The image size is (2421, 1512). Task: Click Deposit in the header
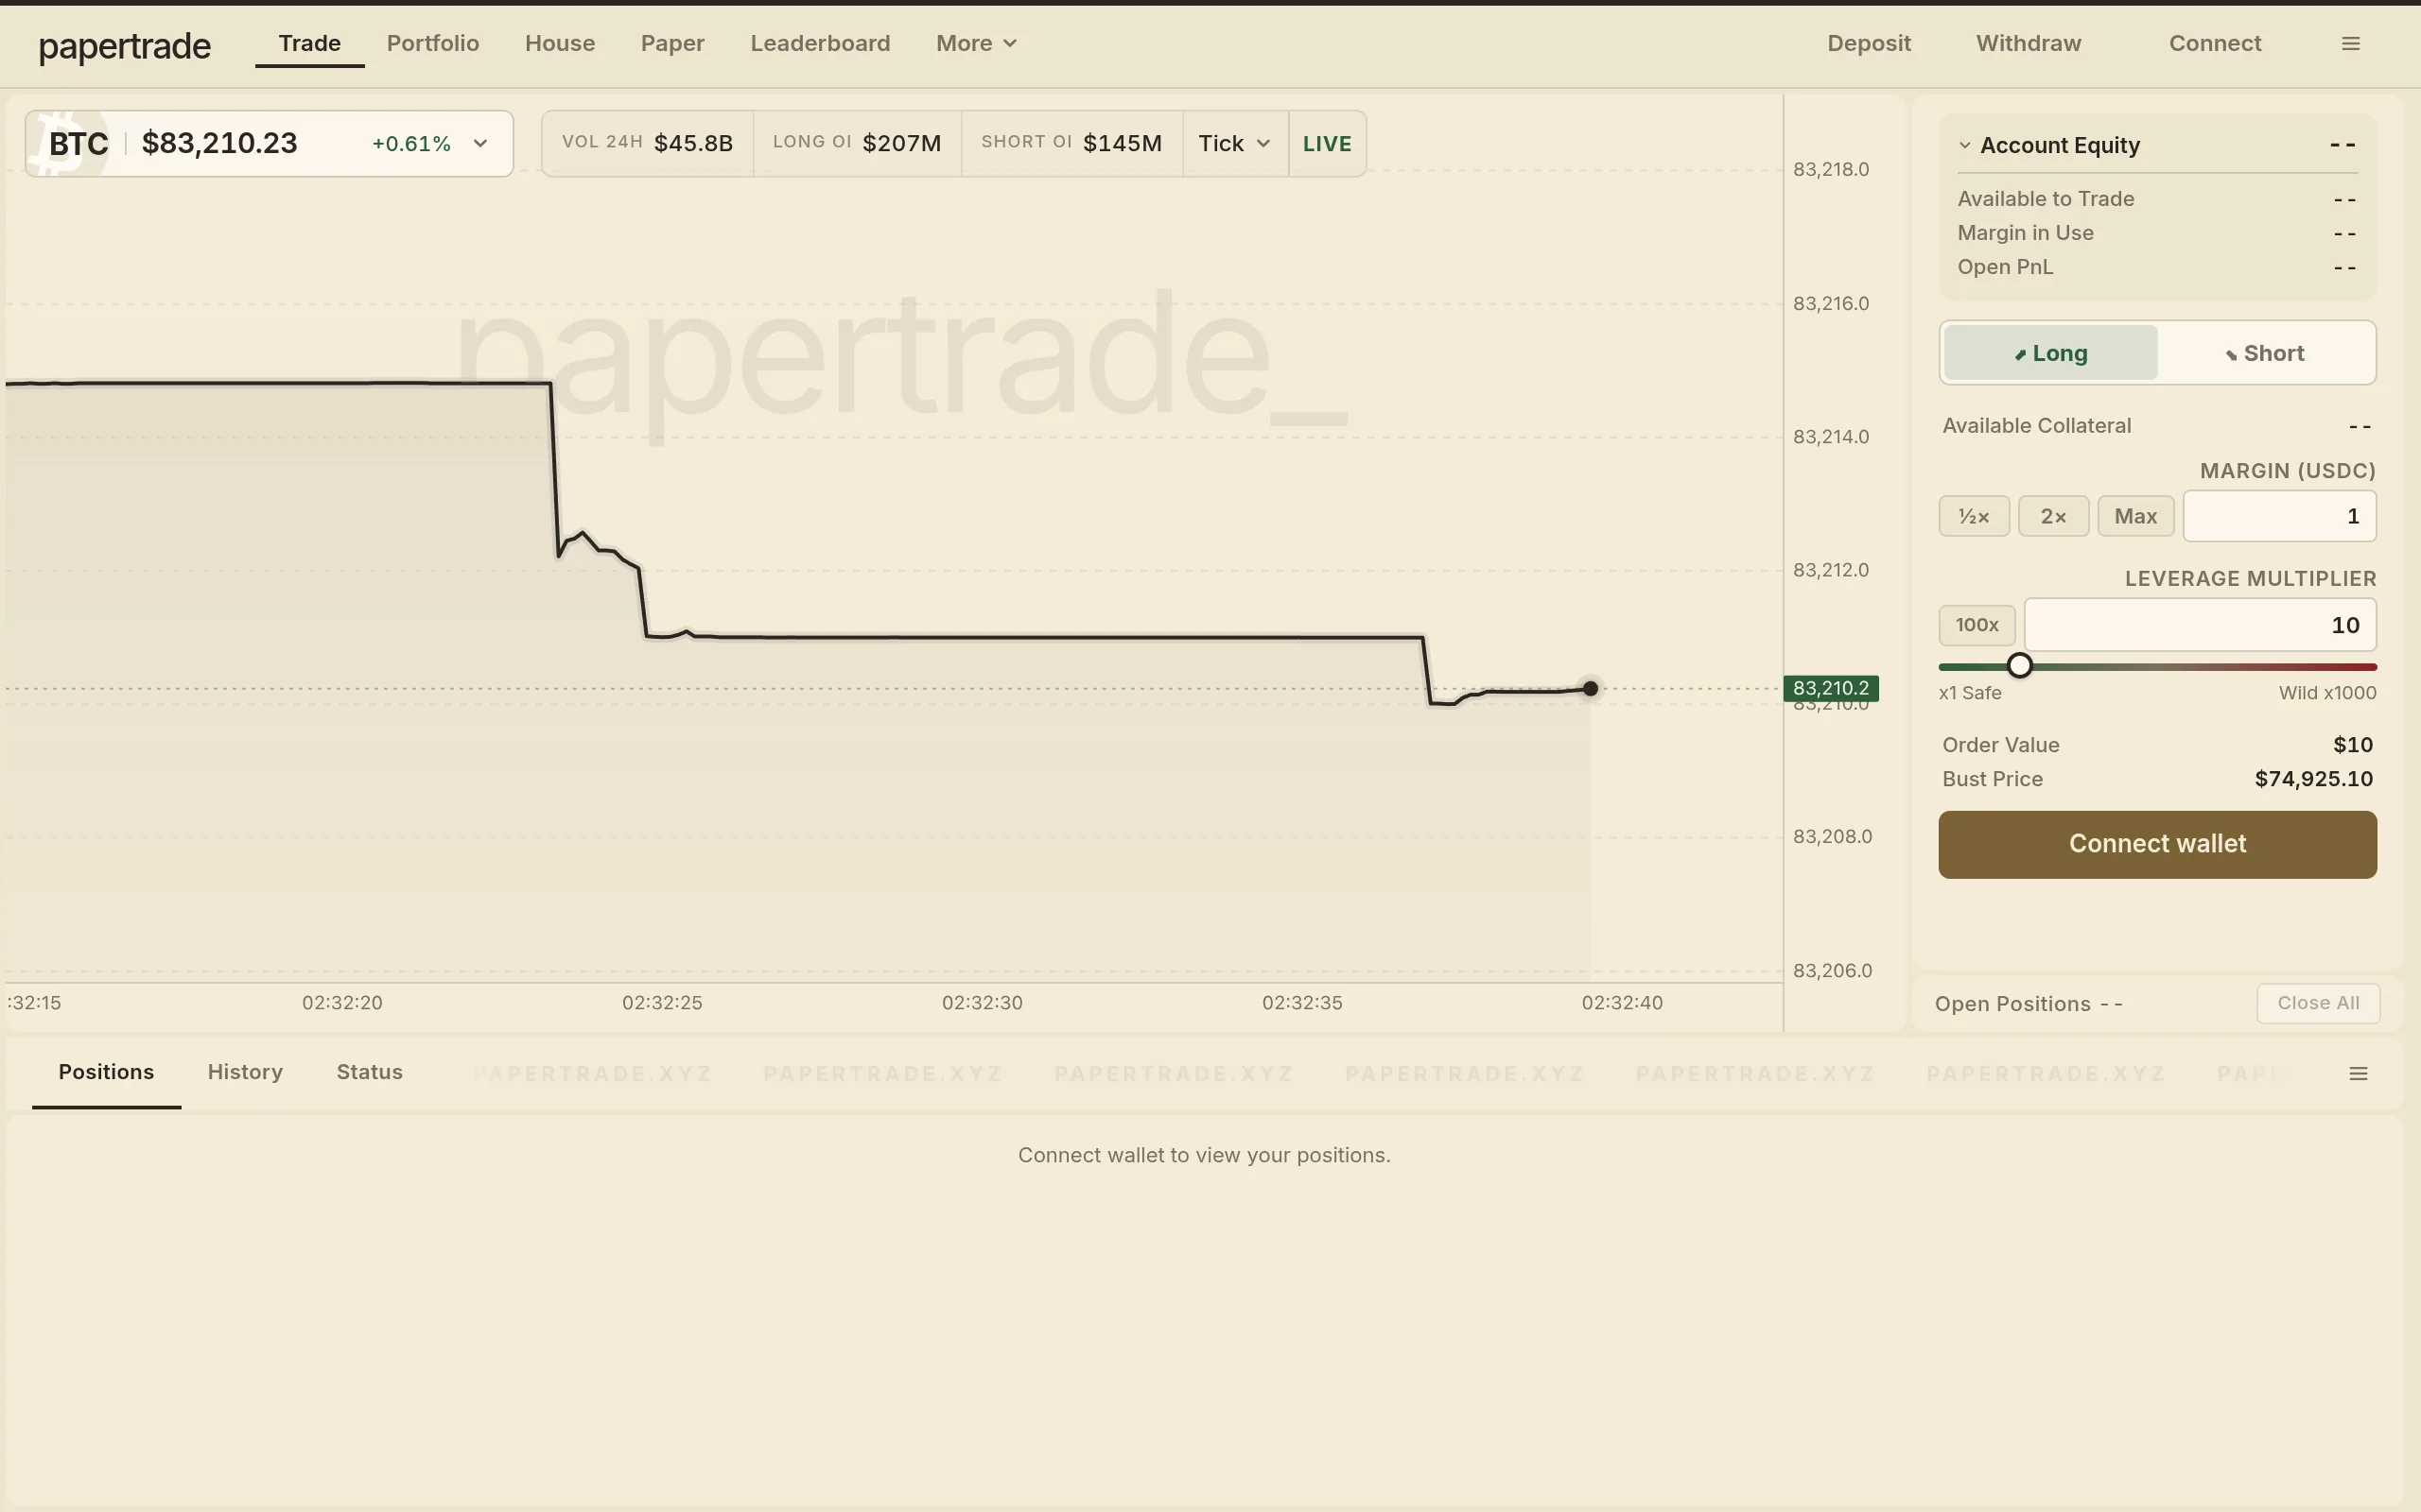(x=1869, y=43)
